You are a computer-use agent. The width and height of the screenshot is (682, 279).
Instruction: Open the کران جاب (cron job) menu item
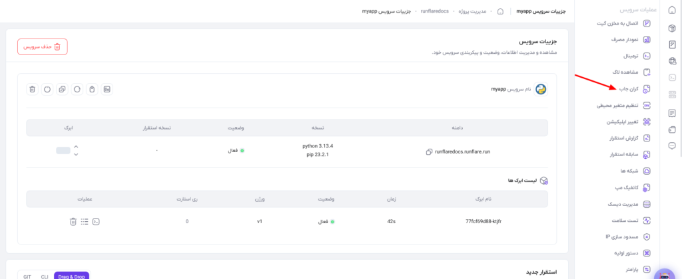click(636, 89)
